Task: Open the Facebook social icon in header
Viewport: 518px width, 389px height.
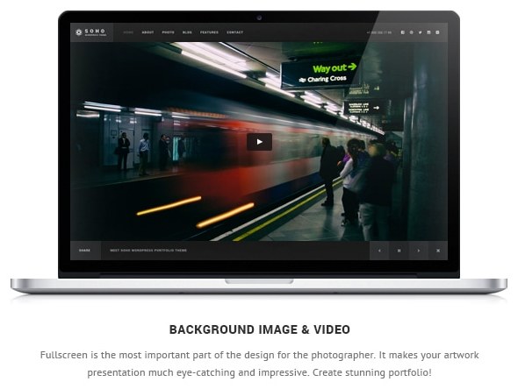Action: [x=402, y=32]
